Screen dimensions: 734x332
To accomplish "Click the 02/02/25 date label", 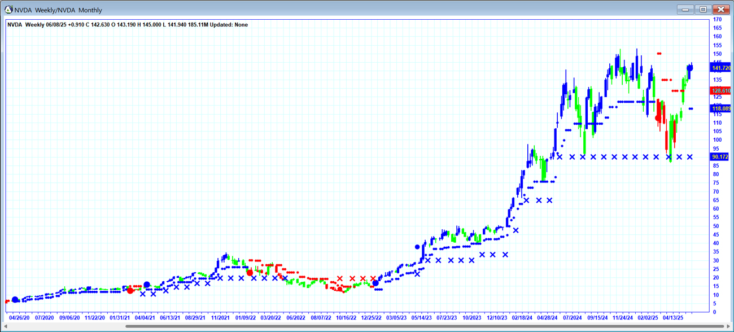I will (648, 318).
